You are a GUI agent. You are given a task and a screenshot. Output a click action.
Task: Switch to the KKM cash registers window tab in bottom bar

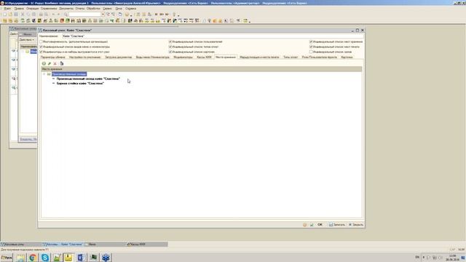(x=147, y=245)
